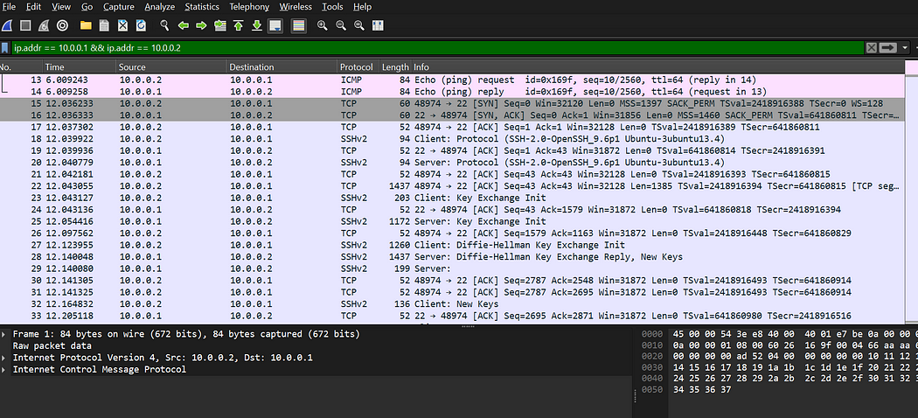This screenshot has height=418, width=918.
Task: Toggle auto-scroll during live capture
Action: click(x=275, y=25)
